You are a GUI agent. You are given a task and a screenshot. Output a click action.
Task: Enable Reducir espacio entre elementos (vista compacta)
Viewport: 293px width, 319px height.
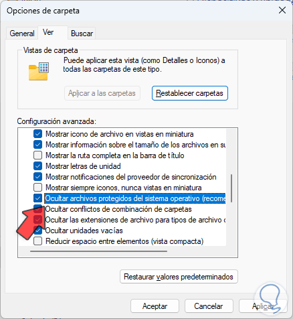pyautogui.click(x=38, y=241)
